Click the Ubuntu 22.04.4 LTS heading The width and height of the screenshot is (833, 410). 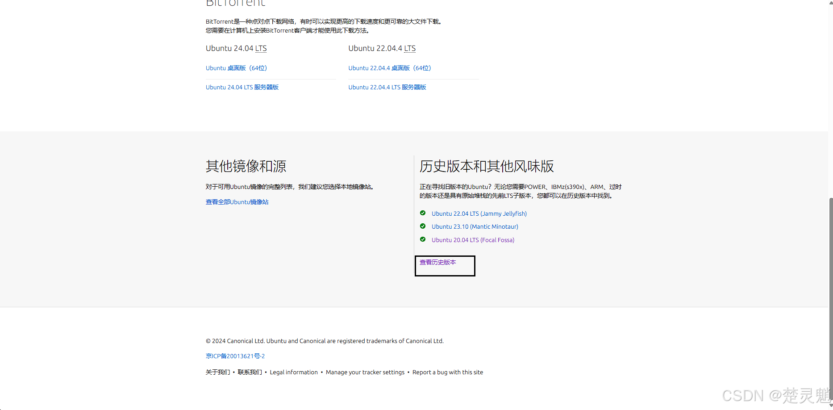coord(382,48)
